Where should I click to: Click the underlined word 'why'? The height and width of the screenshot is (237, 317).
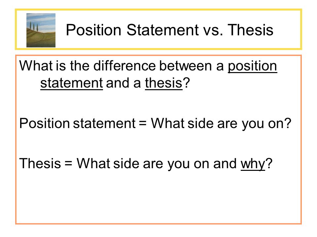pyautogui.click(x=253, y=164)
